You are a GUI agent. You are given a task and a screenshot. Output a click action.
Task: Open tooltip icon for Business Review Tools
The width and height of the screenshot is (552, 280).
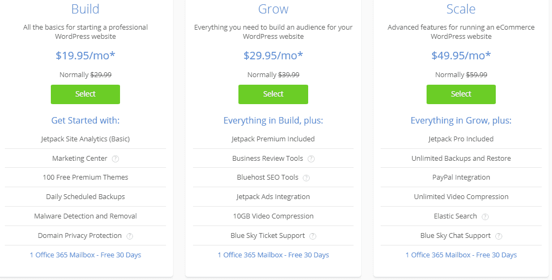[x=311, y=159]
